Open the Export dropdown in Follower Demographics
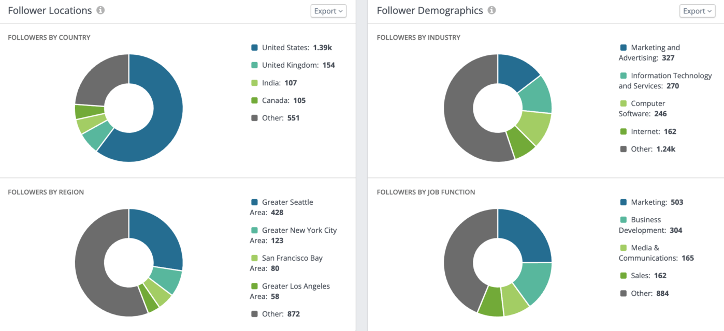Image resolution: width=724 pixels, height=331 pixels. pos(697,10)
